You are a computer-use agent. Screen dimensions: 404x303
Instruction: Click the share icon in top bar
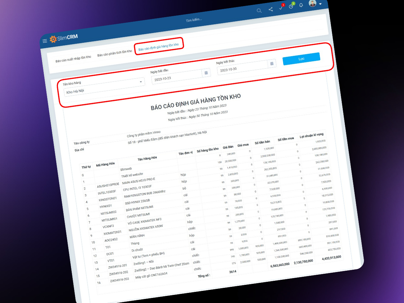pos(271,9)
